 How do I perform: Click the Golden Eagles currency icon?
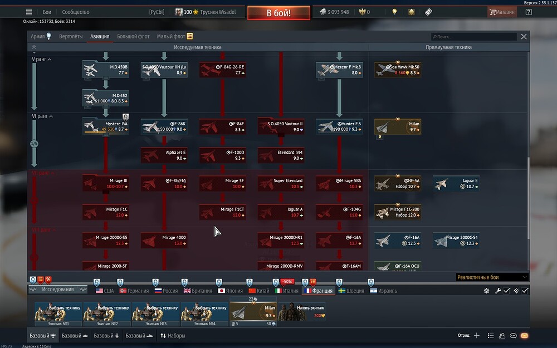coord(362,12)
